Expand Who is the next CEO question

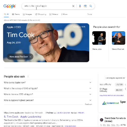coord(48,94)
